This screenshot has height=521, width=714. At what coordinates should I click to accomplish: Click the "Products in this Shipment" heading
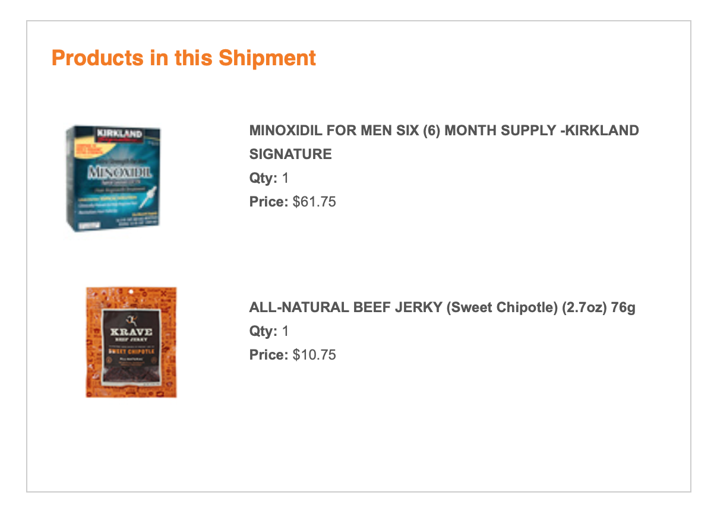(x=184, y=58)
